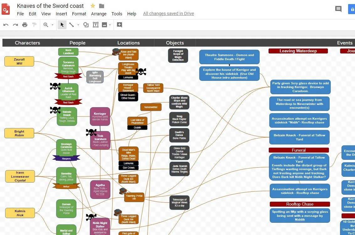Open the Zoom dropdown arrow

click(52, 25)
